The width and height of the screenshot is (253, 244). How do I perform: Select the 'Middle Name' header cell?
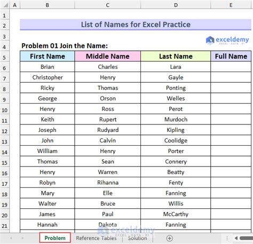tap(108, 56)
